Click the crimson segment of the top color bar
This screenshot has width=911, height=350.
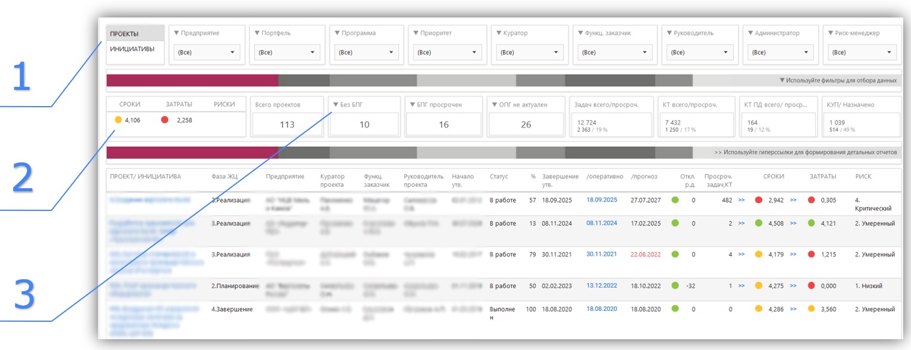pos(192,80)
